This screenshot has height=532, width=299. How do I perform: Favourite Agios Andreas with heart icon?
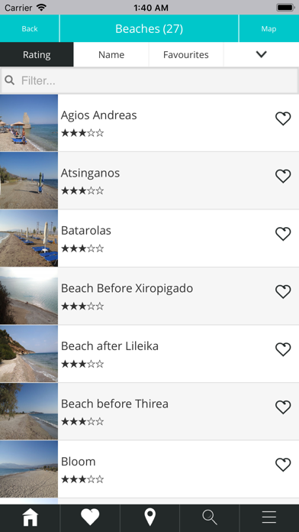point(283,118)
